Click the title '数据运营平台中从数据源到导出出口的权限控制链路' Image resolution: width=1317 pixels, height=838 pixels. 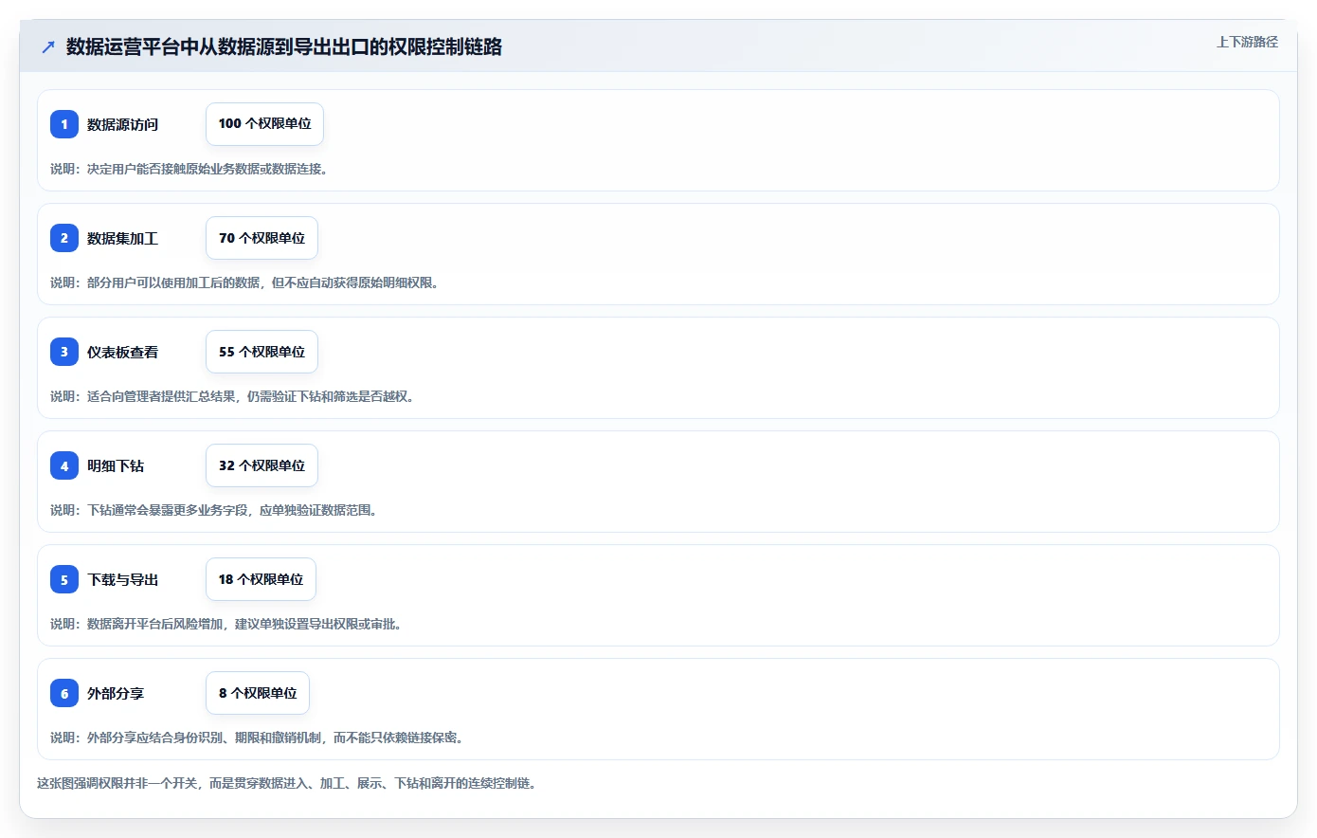click(x=284, y=46)
